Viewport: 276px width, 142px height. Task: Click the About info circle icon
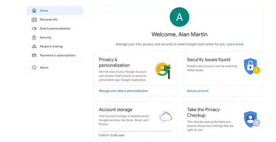34,68
